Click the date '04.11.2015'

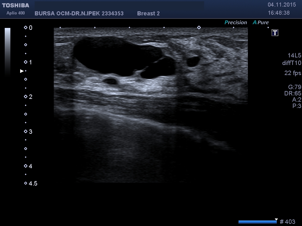pyautogui.click(x=282, y=5)
